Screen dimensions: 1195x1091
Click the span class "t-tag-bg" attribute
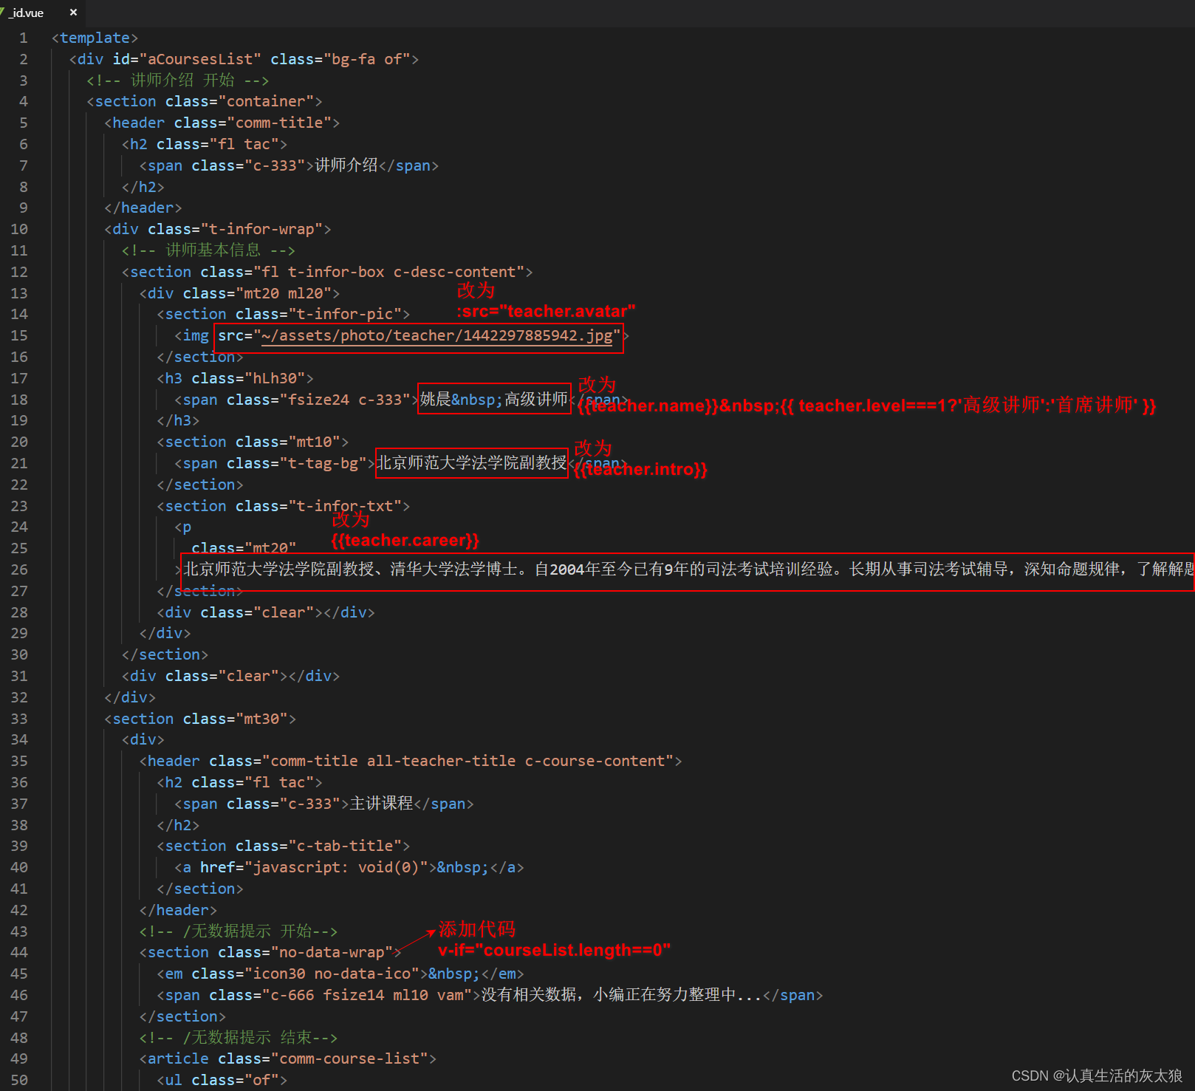pyautogui.click(x=297, y=463)
